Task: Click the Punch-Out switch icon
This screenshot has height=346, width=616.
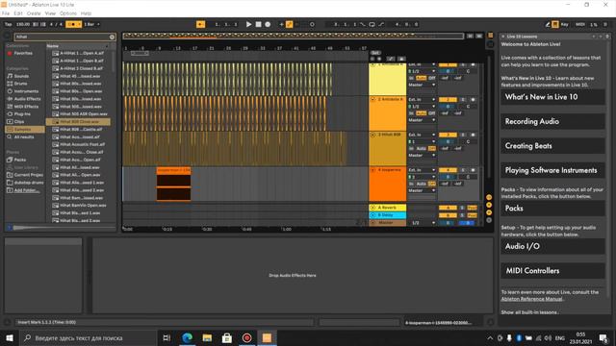Action: (381, 24)
